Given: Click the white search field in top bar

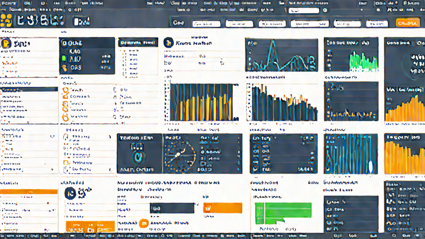Looking at the screenshot, I should pyautogui.click(x=304, y=10).
